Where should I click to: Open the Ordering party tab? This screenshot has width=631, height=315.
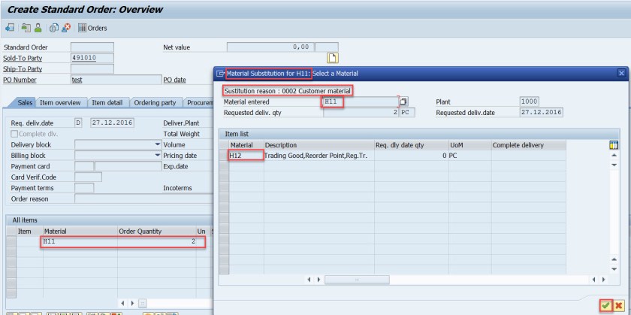pyautogui.click(x=155, y=103)
